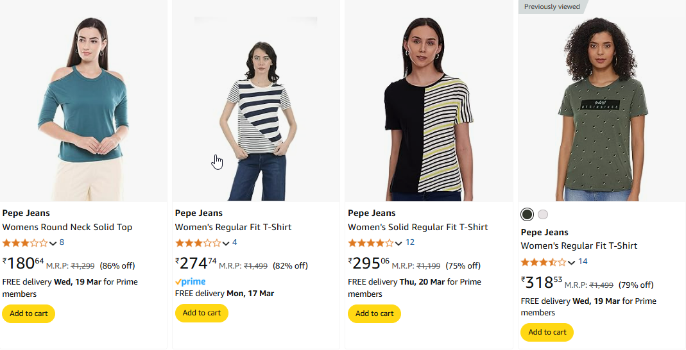This screenshot has width=686, height=350.
Task: Add ₹318 green T-Shirt to cart
Action: point(547,332)
